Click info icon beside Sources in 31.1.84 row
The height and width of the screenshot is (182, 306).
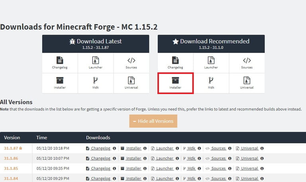229,178
